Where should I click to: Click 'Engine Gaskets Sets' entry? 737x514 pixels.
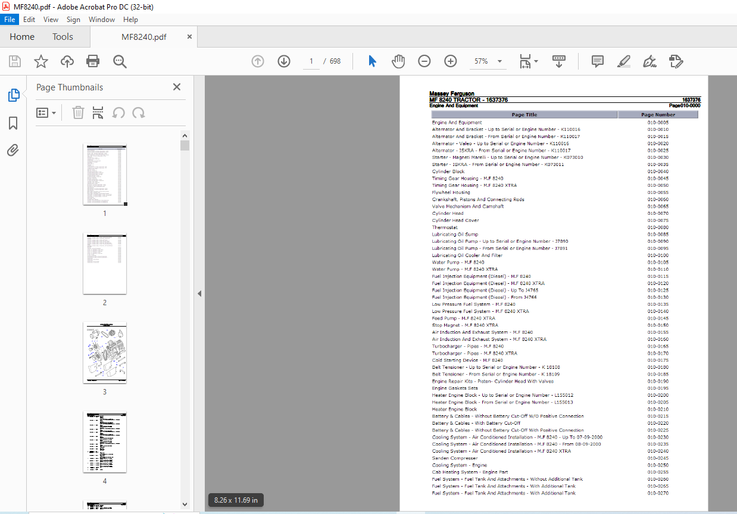click(455, 388)
